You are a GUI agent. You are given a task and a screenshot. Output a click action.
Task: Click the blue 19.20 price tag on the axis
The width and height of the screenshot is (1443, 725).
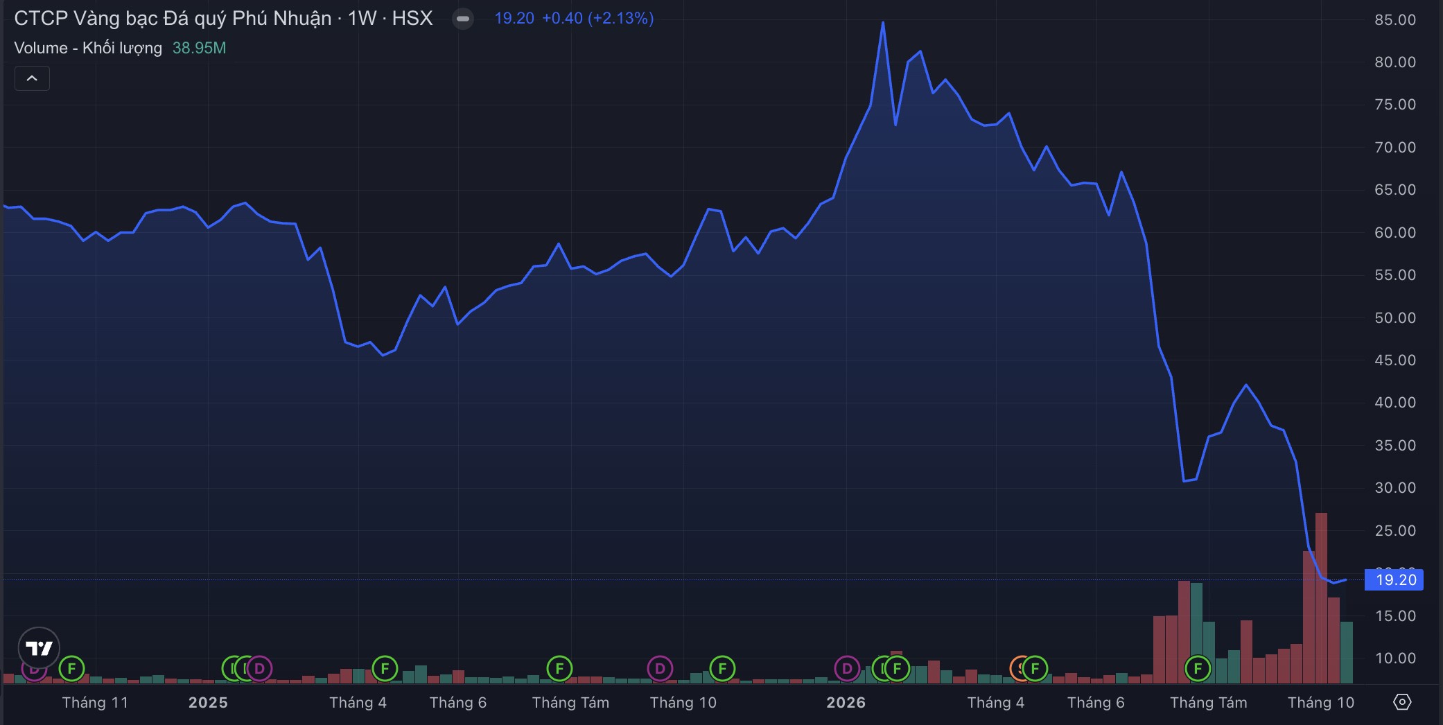[1394, 579]
